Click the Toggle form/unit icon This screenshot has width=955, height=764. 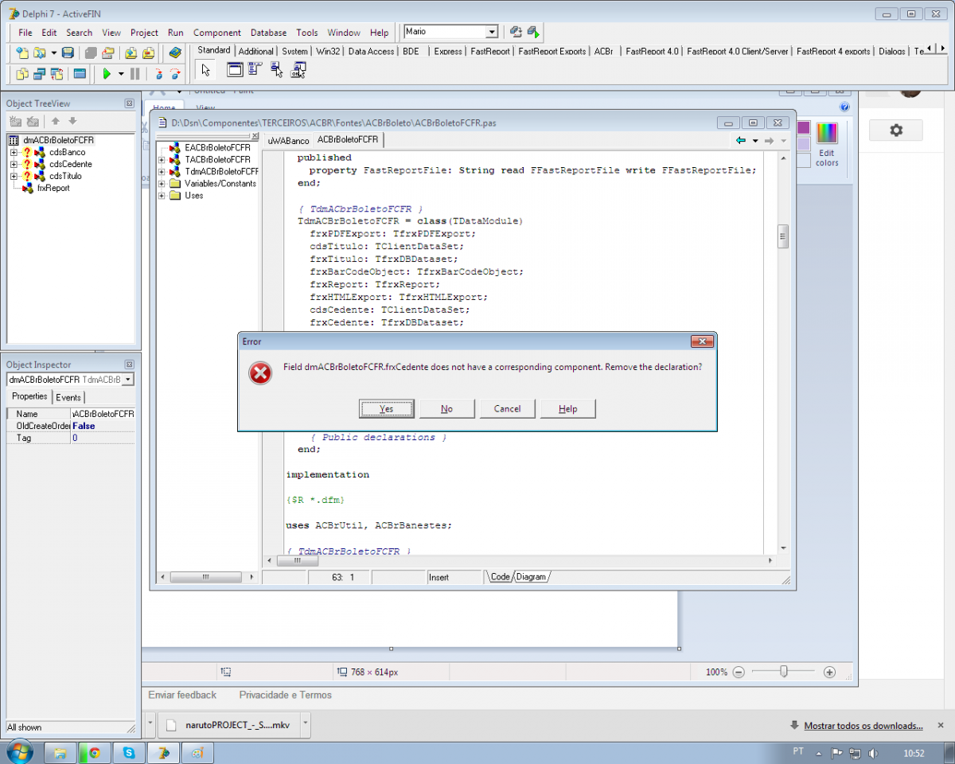click(57, 74)
